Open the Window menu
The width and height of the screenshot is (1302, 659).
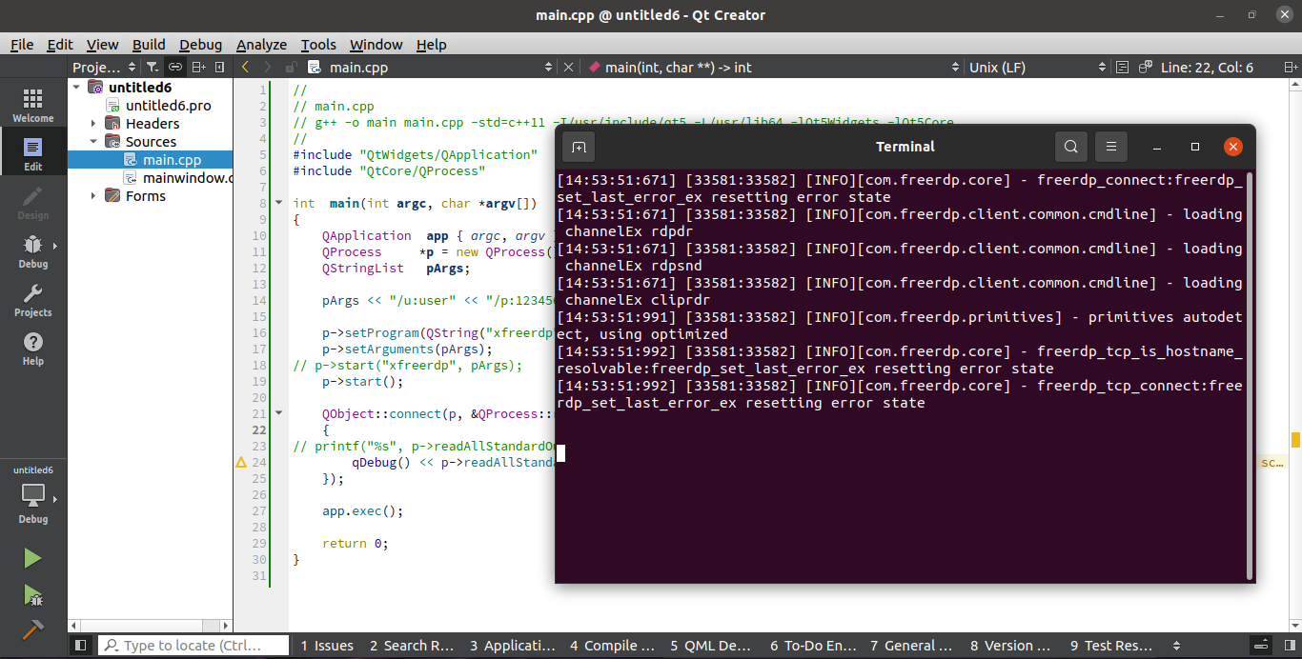(x=376, y=45)
